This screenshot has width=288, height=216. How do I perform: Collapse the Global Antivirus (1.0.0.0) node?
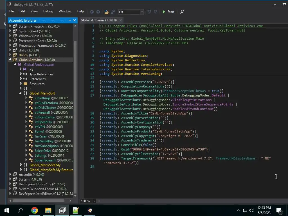point(10,60)
